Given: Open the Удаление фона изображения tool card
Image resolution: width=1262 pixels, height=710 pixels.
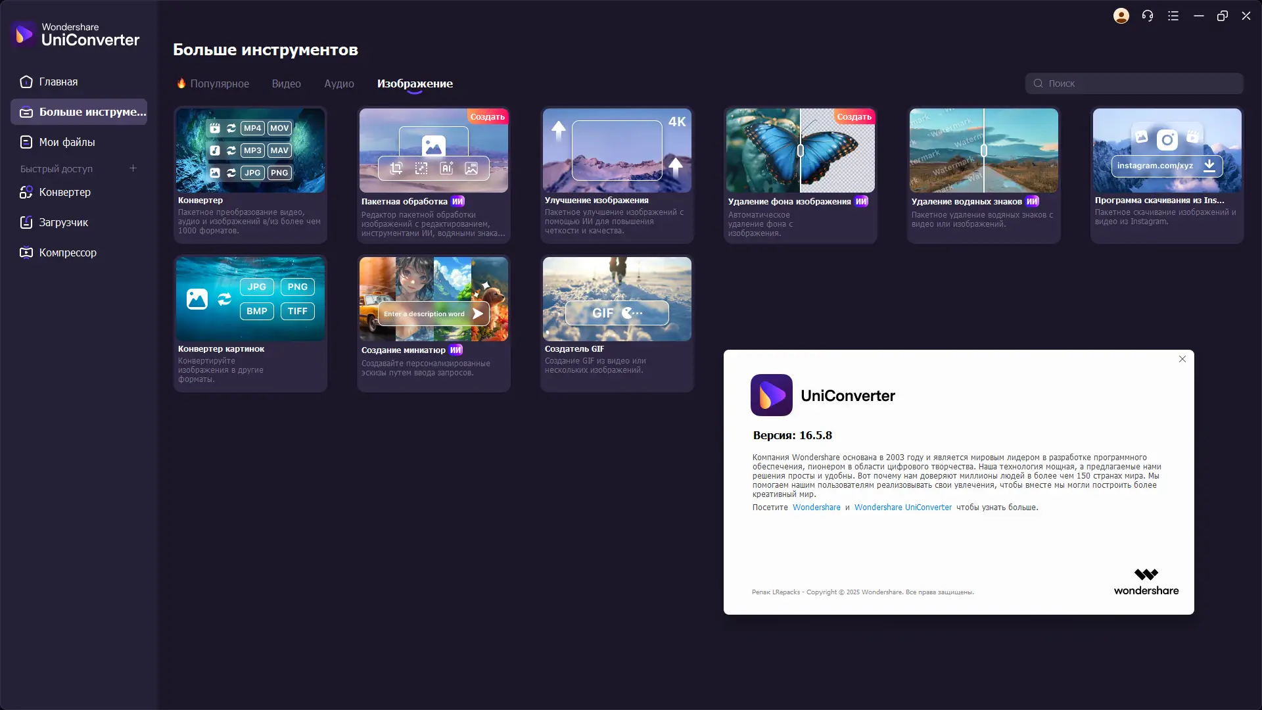Looking at the screenshot, I should tap(800, 174).
